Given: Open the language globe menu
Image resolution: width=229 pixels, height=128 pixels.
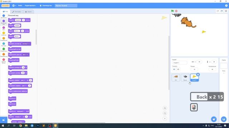Looking at the screenshot, I should (14, 6).
